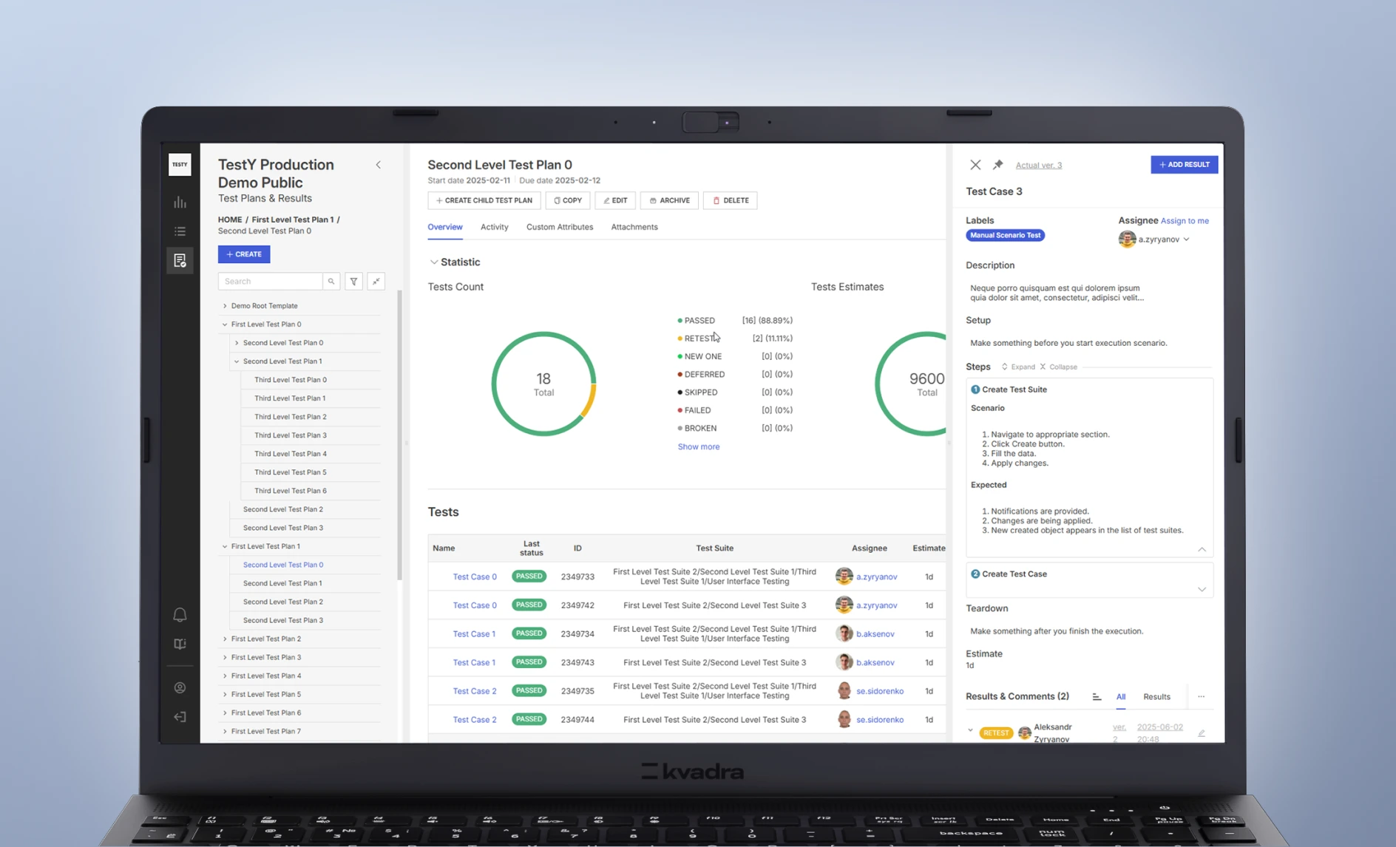The height and width of the screenshot is (847, 1396).
Task: Click the Add Result button
Action: 1184,165
